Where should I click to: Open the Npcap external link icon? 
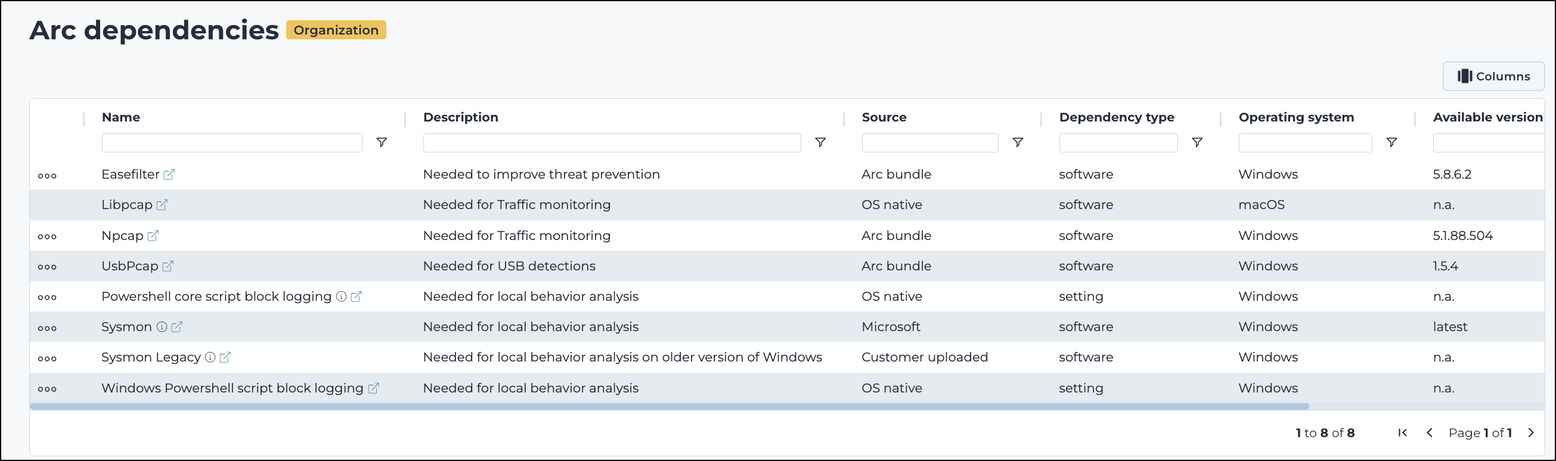point(153,235)
